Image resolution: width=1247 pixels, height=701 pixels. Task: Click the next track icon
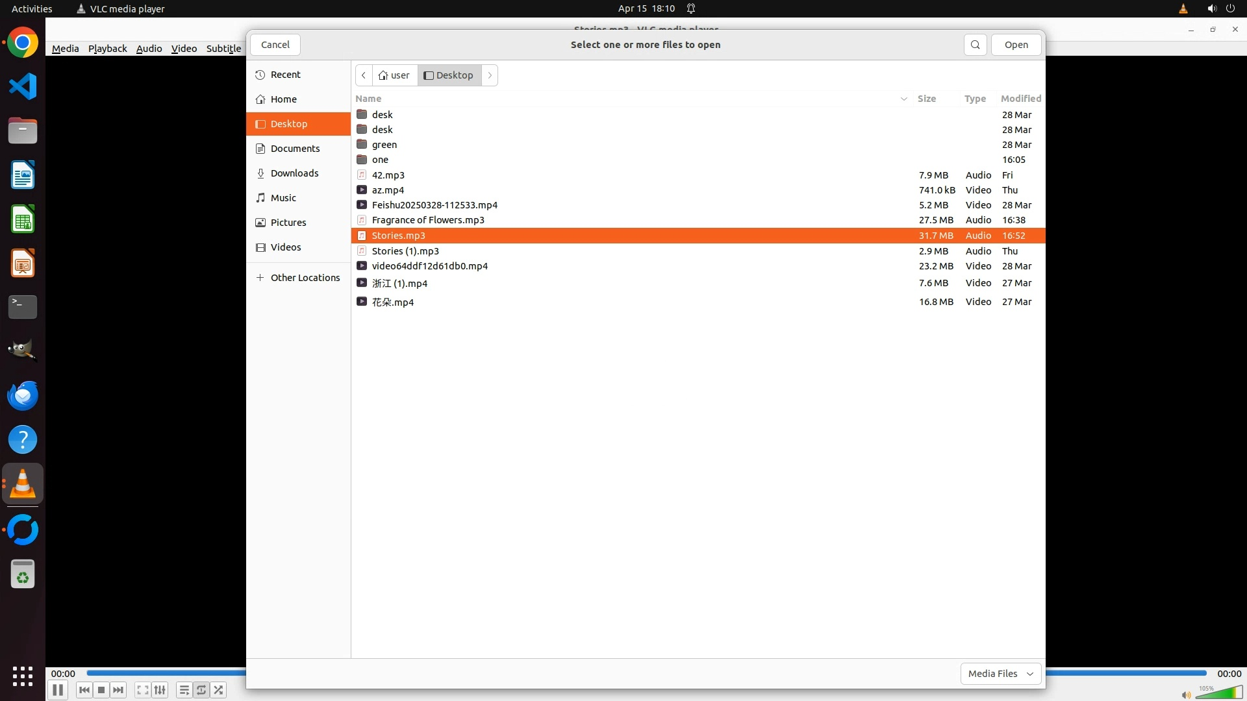point(118,690)
